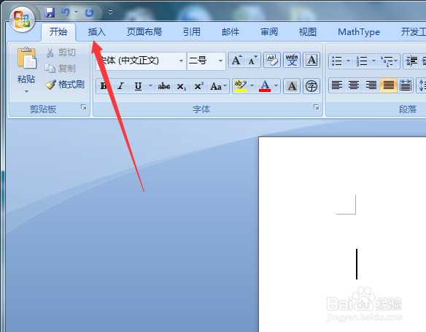Apply numbered list formatting
Screen dimensions: 426x332
click(362, 61)
